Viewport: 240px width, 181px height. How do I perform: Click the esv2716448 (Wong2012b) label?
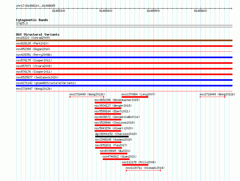87,94
